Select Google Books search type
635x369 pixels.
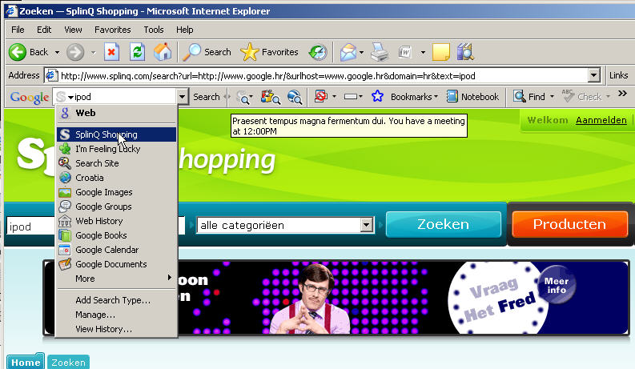(x=116, y=235)
